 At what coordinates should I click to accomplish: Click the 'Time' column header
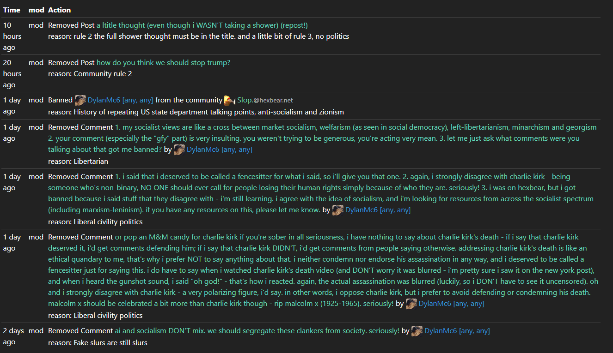pos(12,10)
